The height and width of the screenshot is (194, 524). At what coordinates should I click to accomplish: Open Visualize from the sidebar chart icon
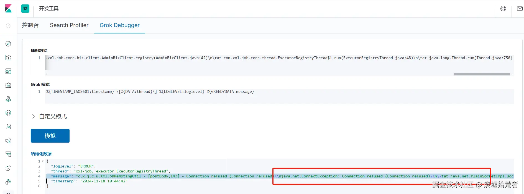tap(8, 57)
